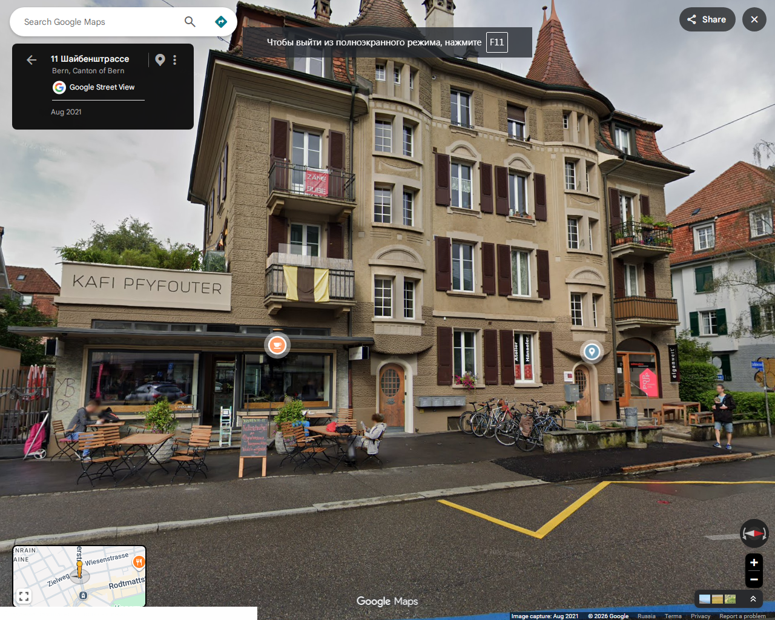Viewport: 775px width, 620px height.
Task: Select the blue sky imagery thumbnail
Action: click(705, 599)
